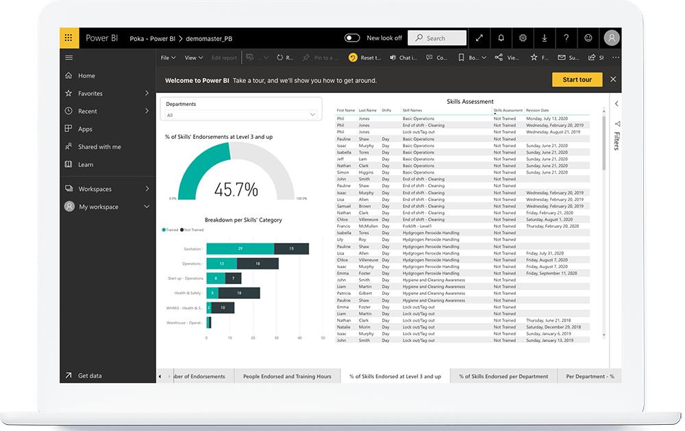The height and width of the screenshot is (431, 685).
Task: Click McMullen last name cell
Action: pos(369,226)
